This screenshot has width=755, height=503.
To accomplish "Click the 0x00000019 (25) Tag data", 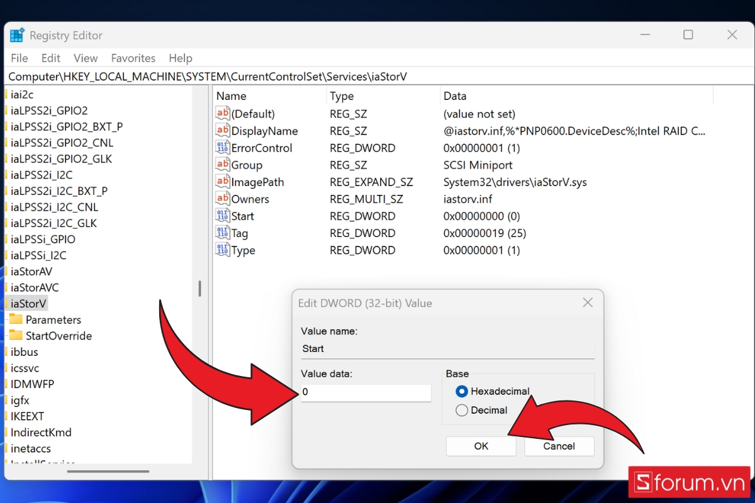I will coord(484,233).
